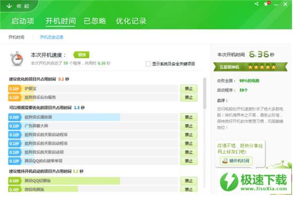Select the 开机时间 sub-tab

click(16, 37)
